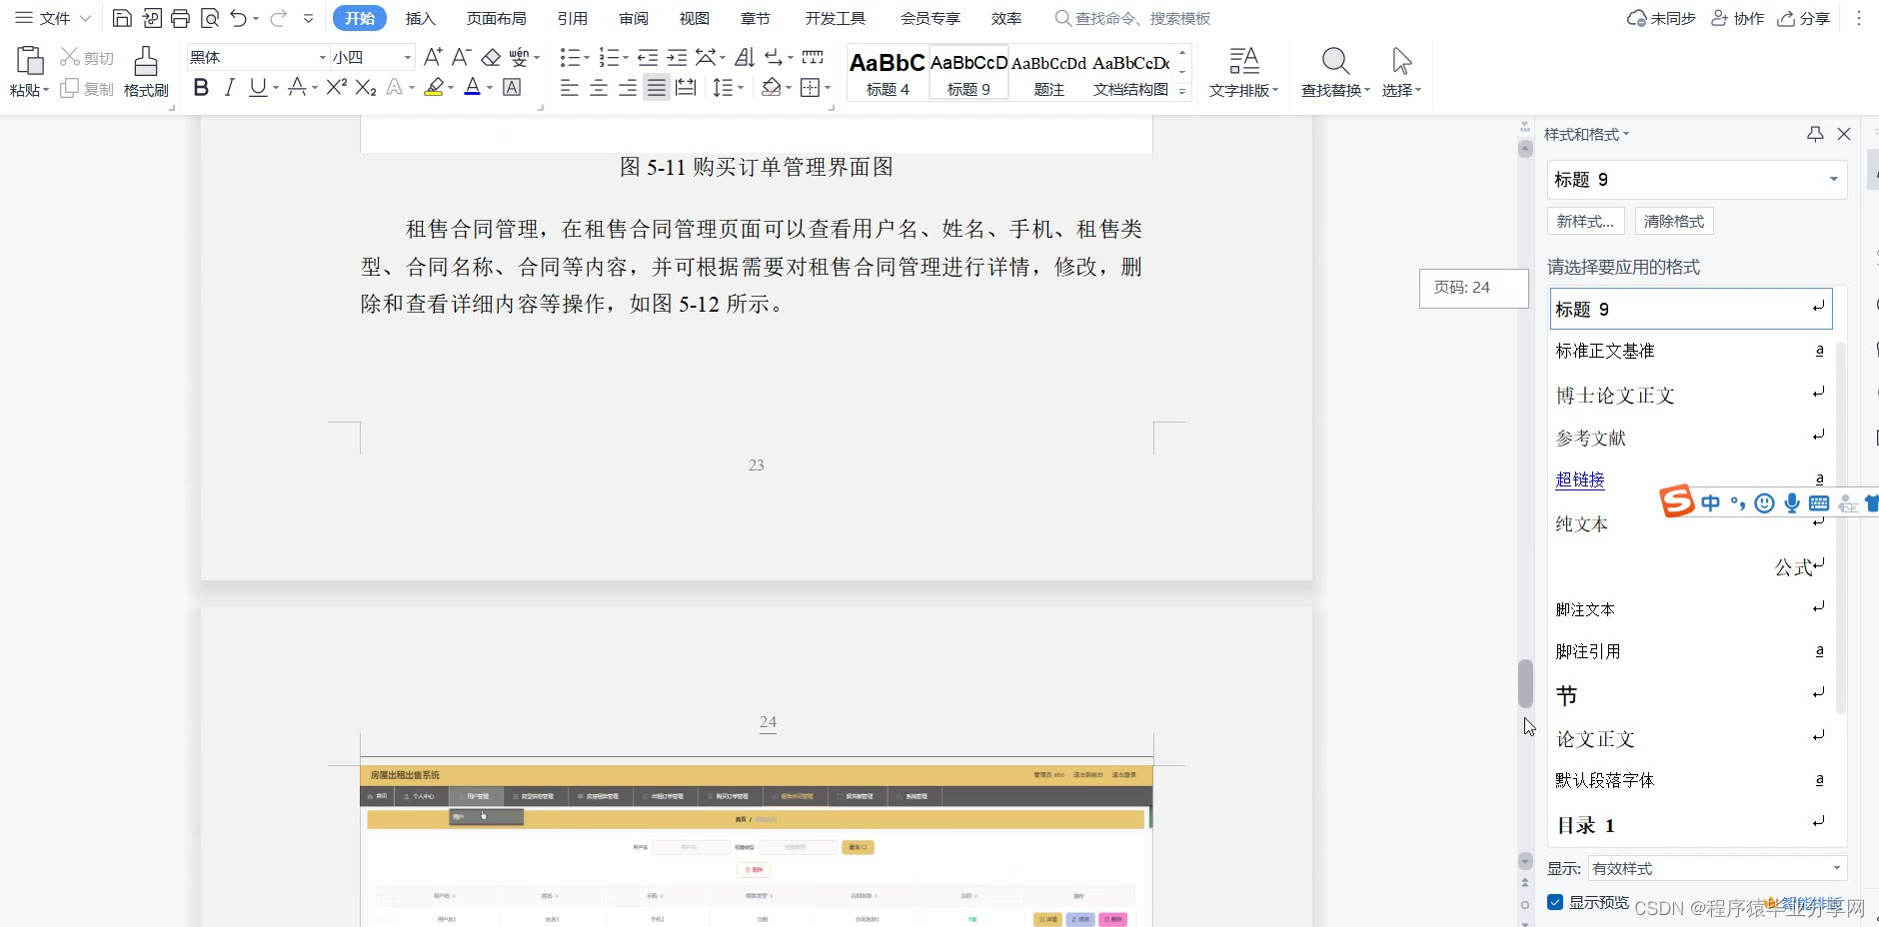Increase font size with A+ icon
This screenshot has width=1879, height=927.
coord(433,57)
